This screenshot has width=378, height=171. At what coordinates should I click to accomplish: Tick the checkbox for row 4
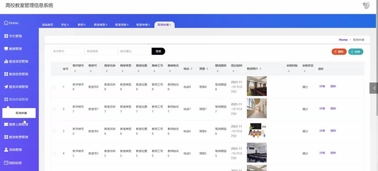click(54, 154)
